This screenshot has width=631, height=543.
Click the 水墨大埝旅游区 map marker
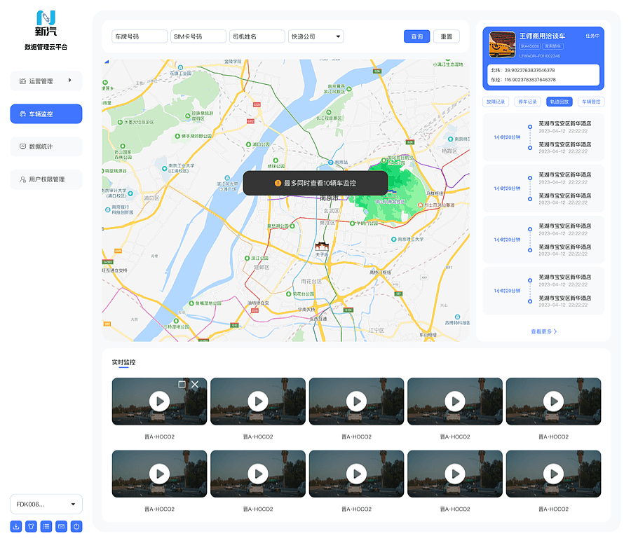coord(120,122)
